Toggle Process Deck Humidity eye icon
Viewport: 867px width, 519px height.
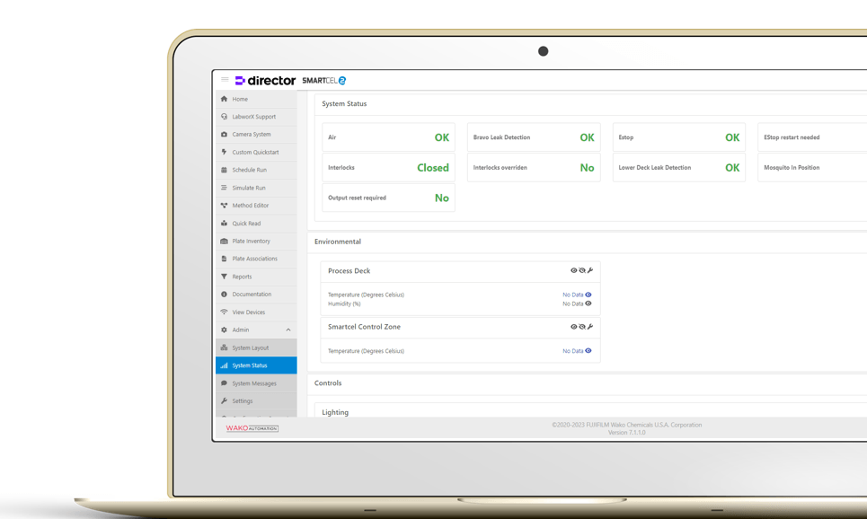[x=588, y=303]
